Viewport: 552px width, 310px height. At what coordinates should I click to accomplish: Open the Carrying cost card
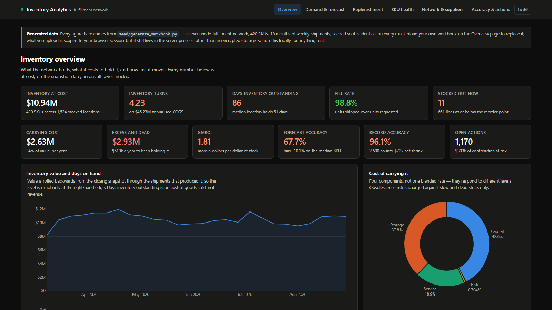61,142
